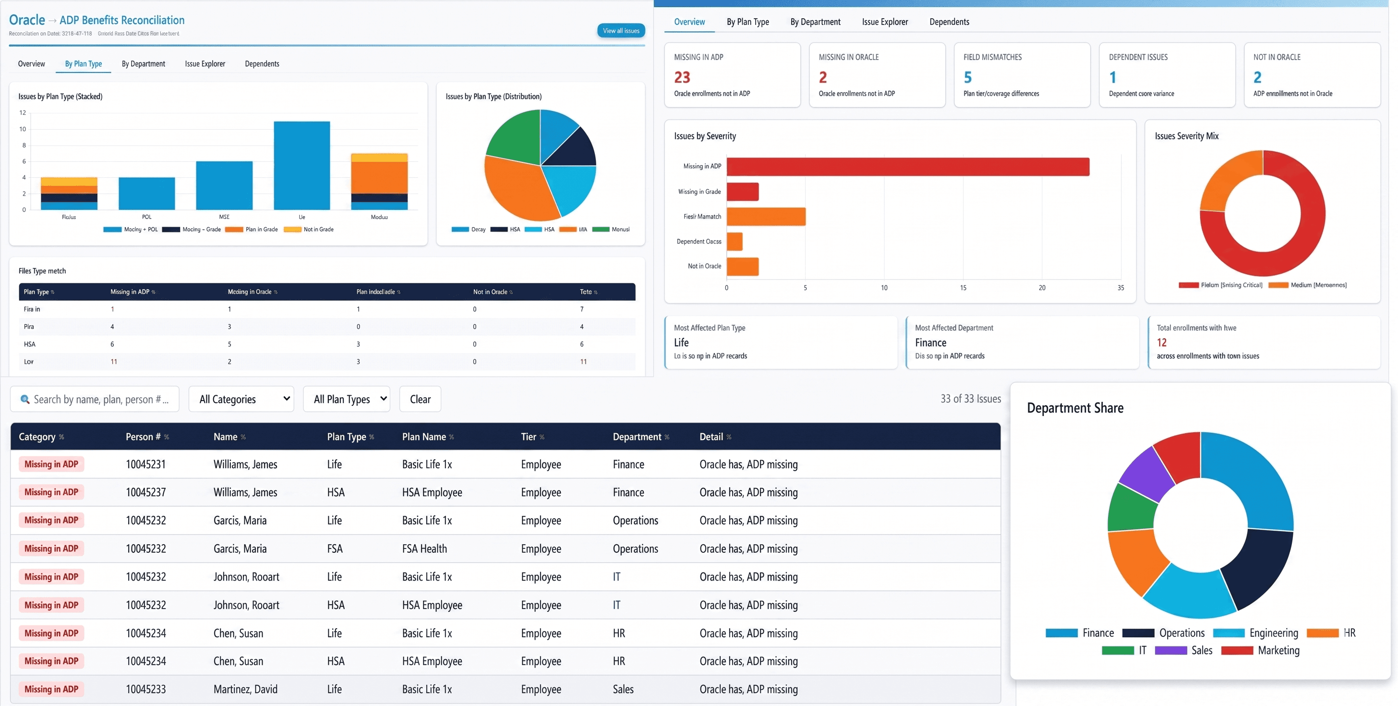This screenshot has height=706, width=1398.
Task: Click the Tier column sort icon
Action: [542, 437]
